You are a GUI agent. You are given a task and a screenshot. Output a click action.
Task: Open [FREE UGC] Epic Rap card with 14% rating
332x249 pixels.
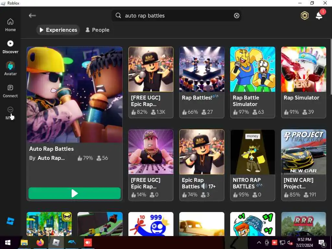151,165
